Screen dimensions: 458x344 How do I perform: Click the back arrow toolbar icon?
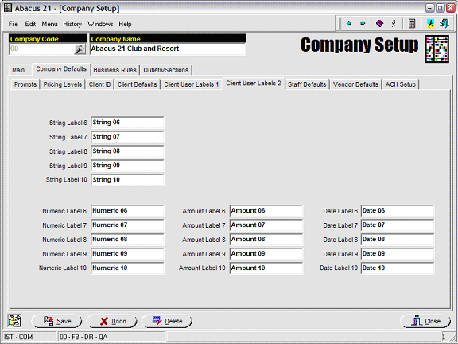349,23
